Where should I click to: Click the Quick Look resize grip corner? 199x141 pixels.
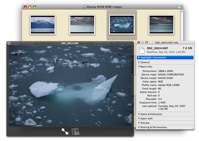coord(132,135)
